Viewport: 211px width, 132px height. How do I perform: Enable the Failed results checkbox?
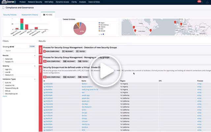3,59
